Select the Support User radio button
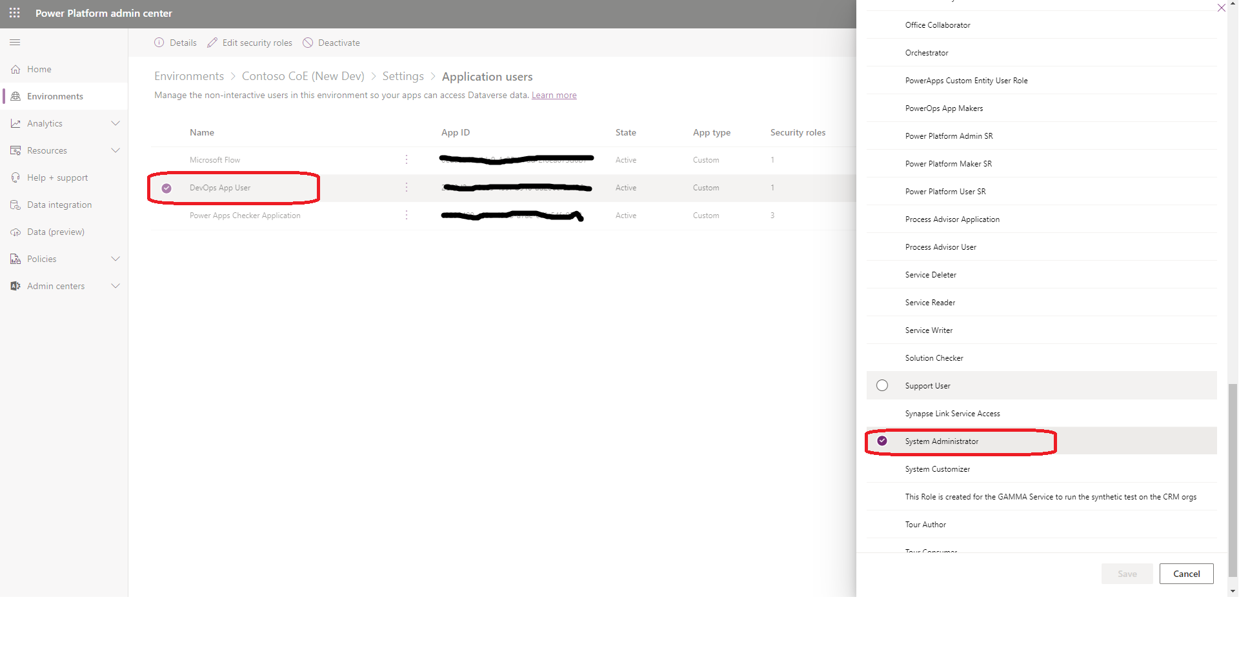Viewport: 1239px width, 666px height. coord(882,385)
